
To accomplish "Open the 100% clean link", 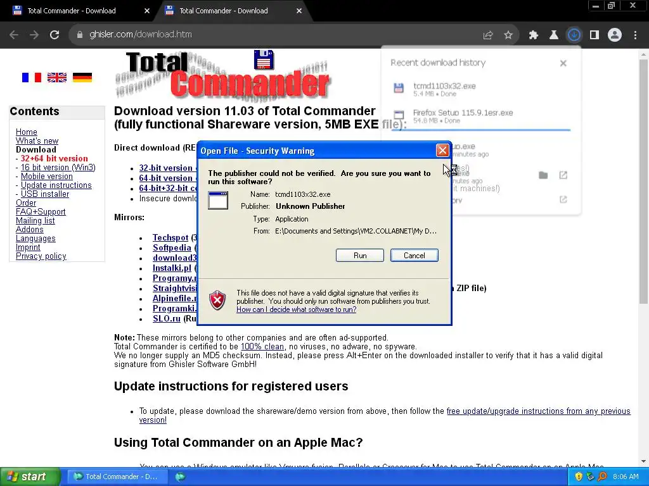I will [262, 346].
